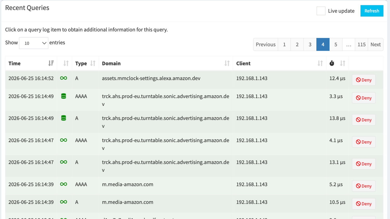Deny the 16:14:47 AAAA trck.ahs query
390x219 pixels.
click(364, 142)
